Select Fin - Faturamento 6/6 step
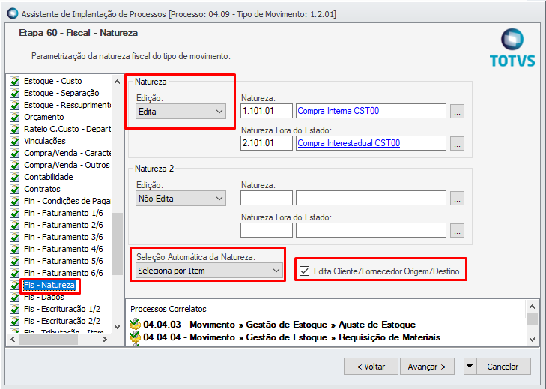 tap(64, 273)
